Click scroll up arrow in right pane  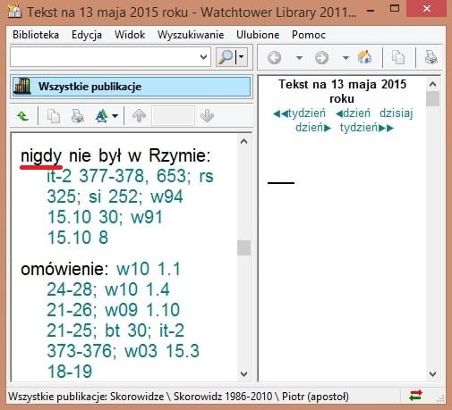pyautogui.click(x=432, y=85)
